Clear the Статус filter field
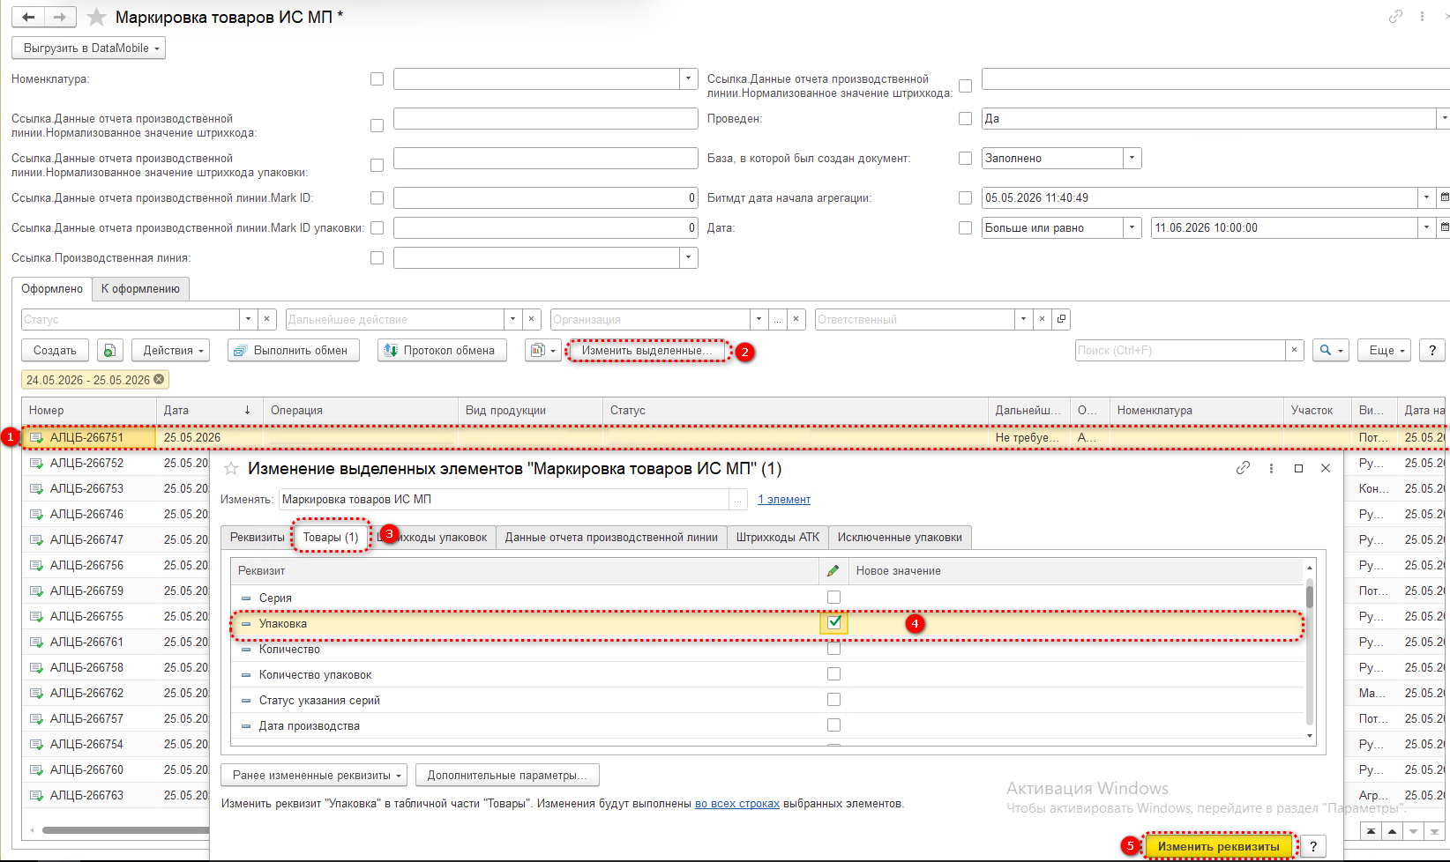1450x862 pixels. point(267,319)
